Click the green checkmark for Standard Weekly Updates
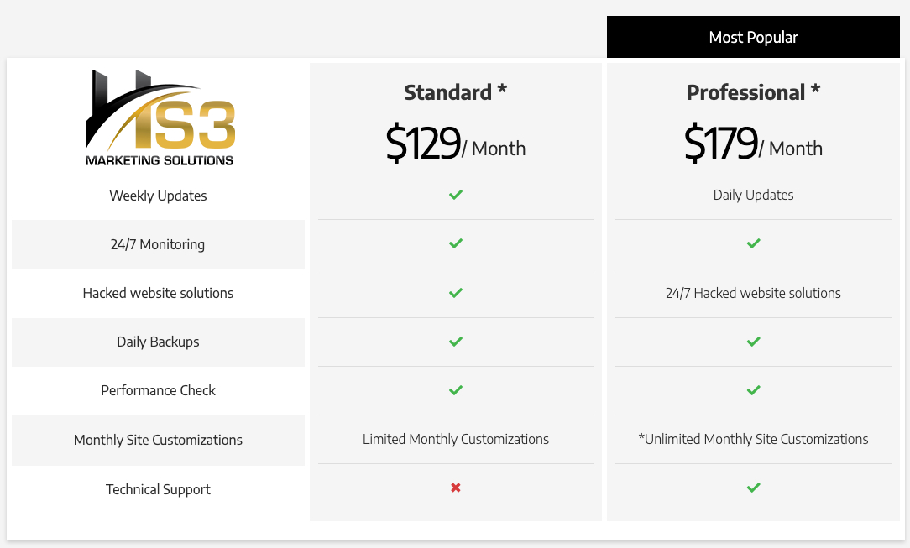 pos(455,195)
